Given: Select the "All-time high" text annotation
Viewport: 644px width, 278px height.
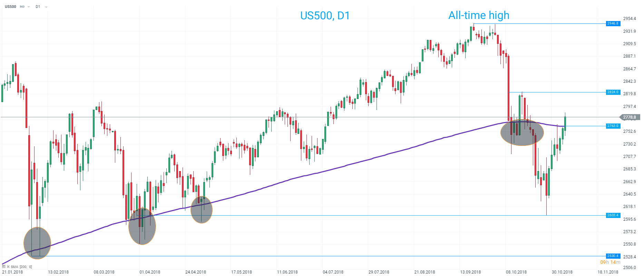Looking at the screenshot, I should point(479,15).
